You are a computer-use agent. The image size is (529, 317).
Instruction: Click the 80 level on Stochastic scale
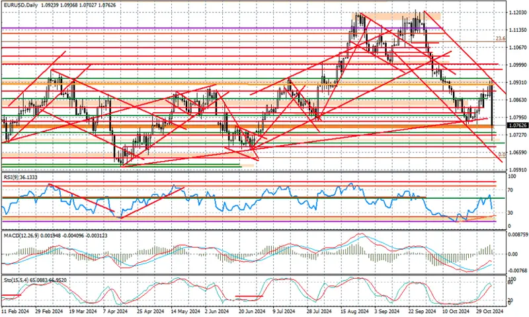510,282
